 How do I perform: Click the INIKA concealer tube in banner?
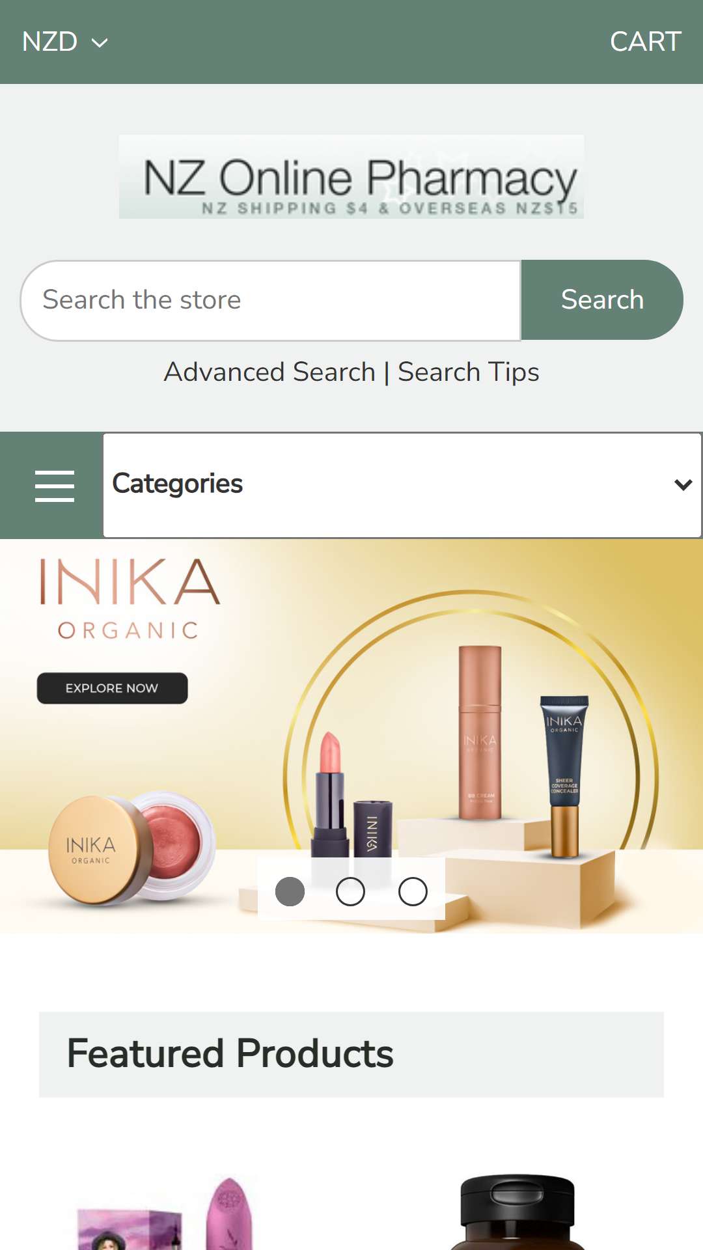(564, 776)
